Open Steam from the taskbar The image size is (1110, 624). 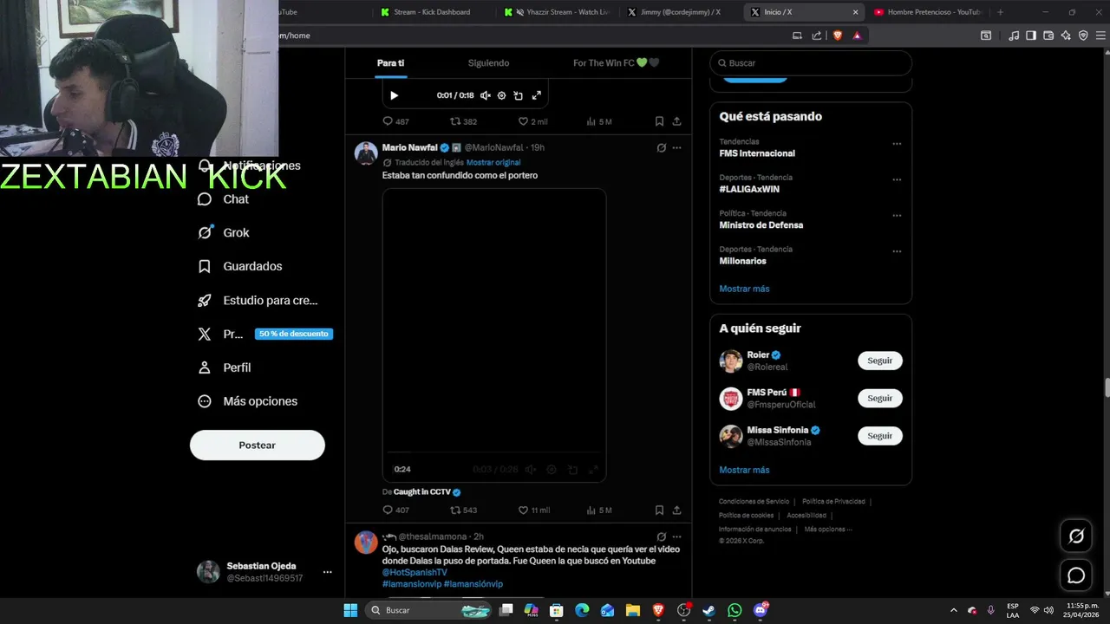click(708, 610)
